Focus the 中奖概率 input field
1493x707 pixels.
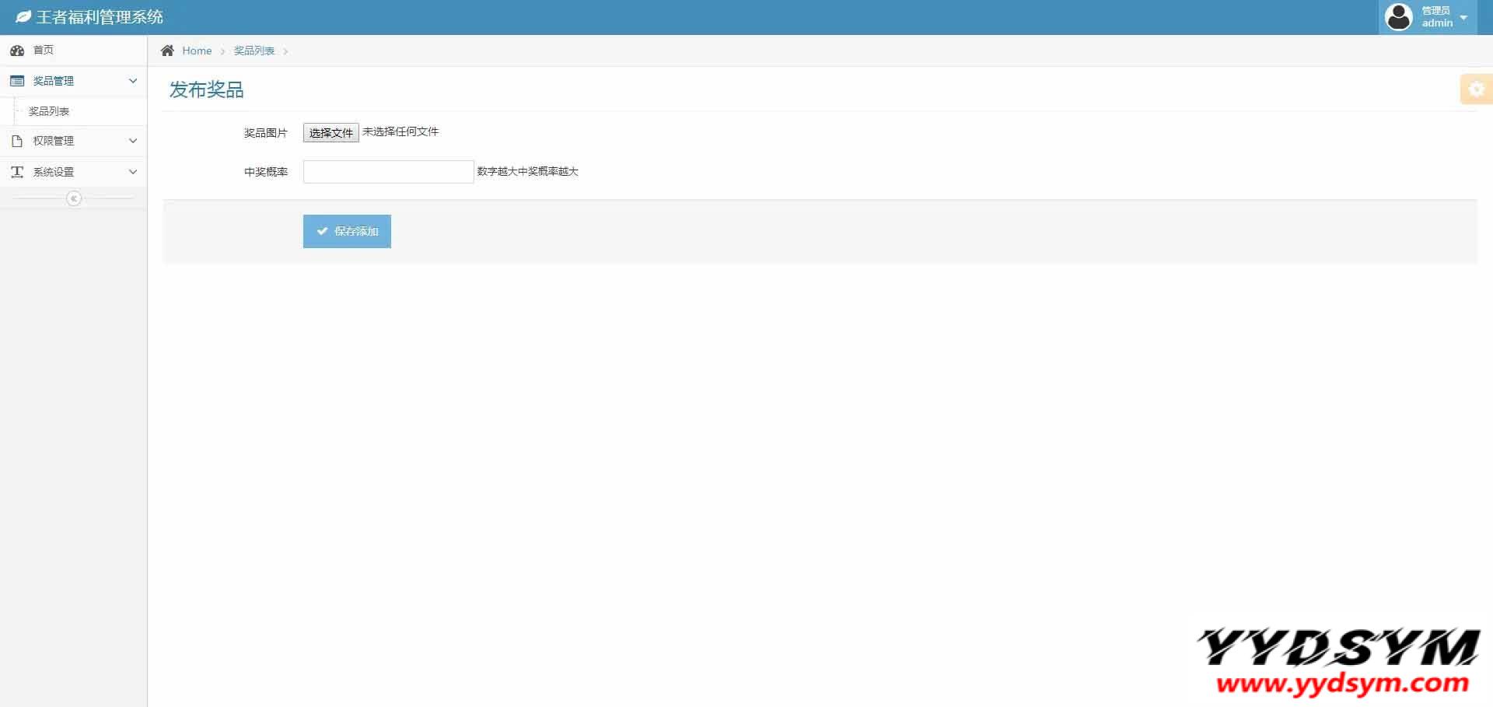click(388, 172)
